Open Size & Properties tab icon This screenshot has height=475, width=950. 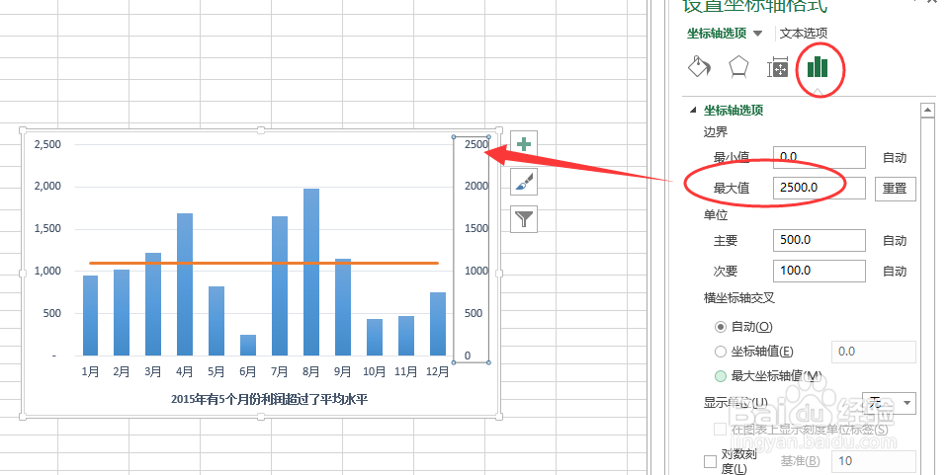pyautogui.click(x=777, y=68)
